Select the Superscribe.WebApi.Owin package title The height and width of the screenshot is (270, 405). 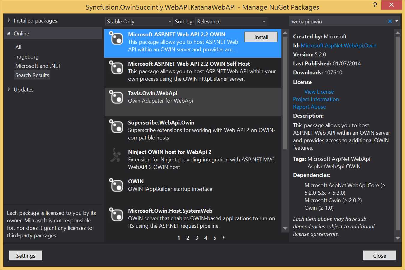click(161, 122)
